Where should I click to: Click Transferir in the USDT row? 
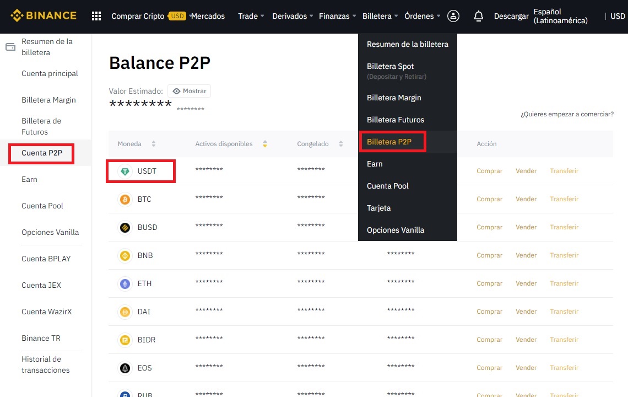(564, 171)
